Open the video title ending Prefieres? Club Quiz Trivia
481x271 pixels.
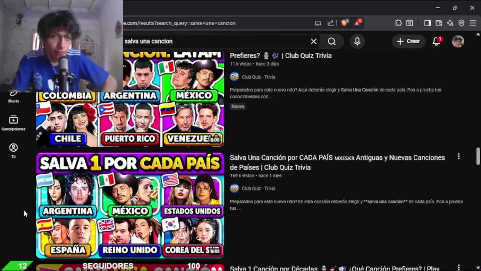281,56
